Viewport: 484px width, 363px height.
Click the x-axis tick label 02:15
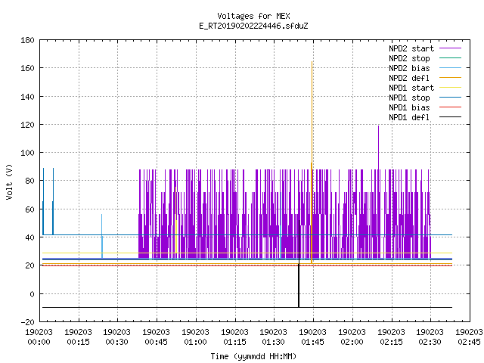point(392,342)
